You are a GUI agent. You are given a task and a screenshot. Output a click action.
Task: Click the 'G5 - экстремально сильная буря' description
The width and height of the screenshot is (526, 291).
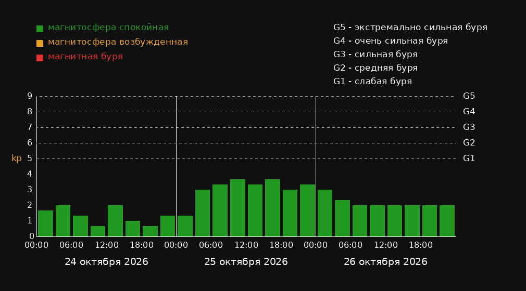coord(410,28)
